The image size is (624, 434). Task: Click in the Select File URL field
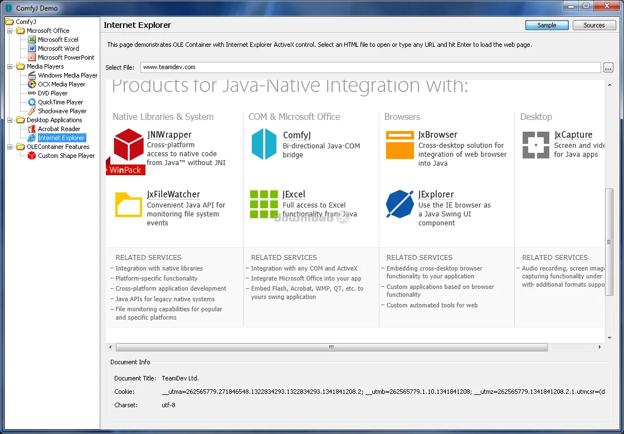click(370, 67)
